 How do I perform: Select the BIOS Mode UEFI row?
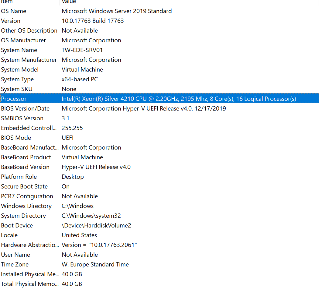67,138
